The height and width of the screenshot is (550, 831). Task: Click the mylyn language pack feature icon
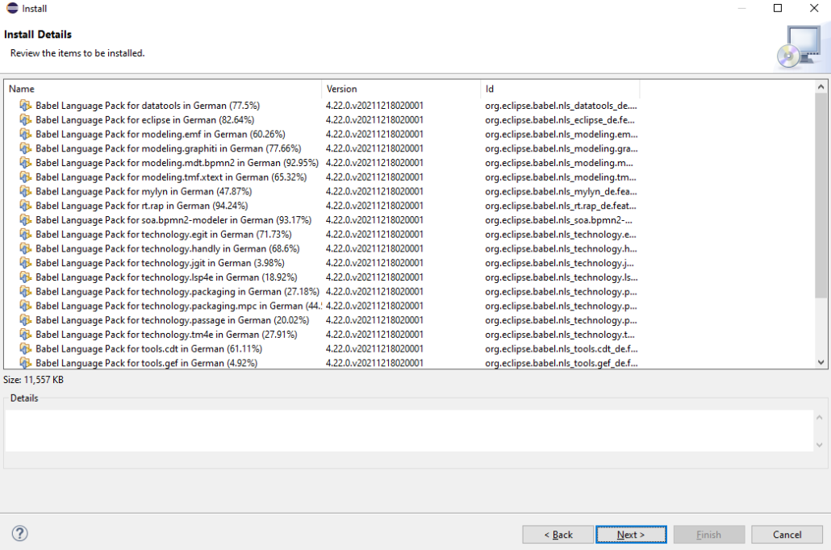[x=25, y=191]
